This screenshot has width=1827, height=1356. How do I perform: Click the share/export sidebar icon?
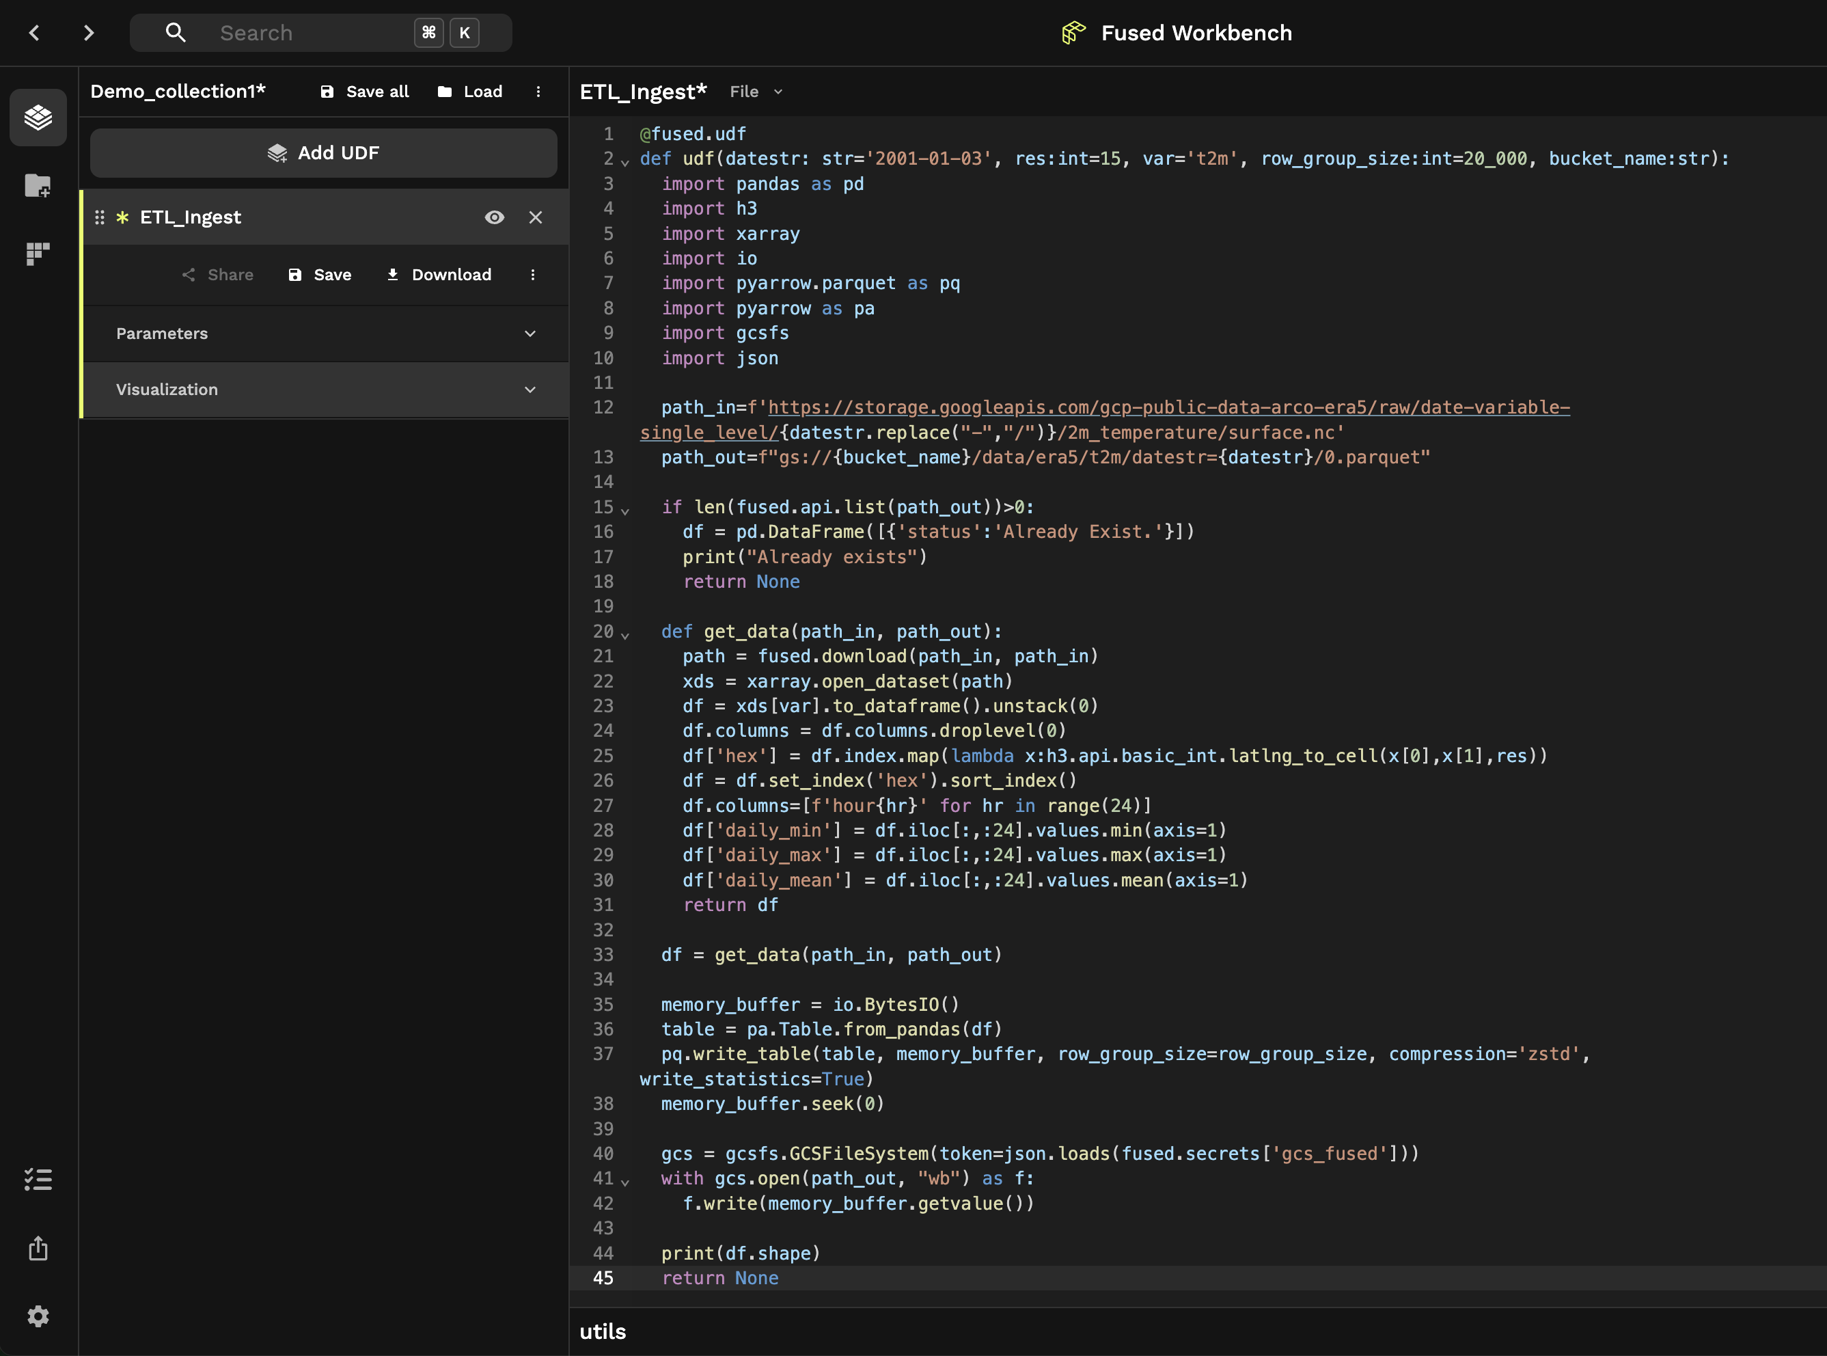coord(38,1249)
